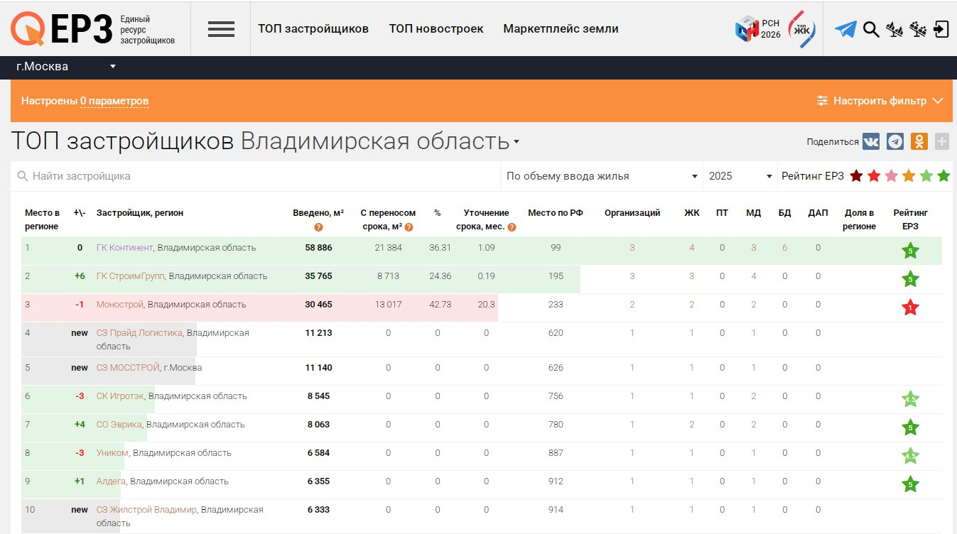Screen dimensions: 957x534
Task: Open the г.Москва city dropdown
Action: click(x=65, y=67)
